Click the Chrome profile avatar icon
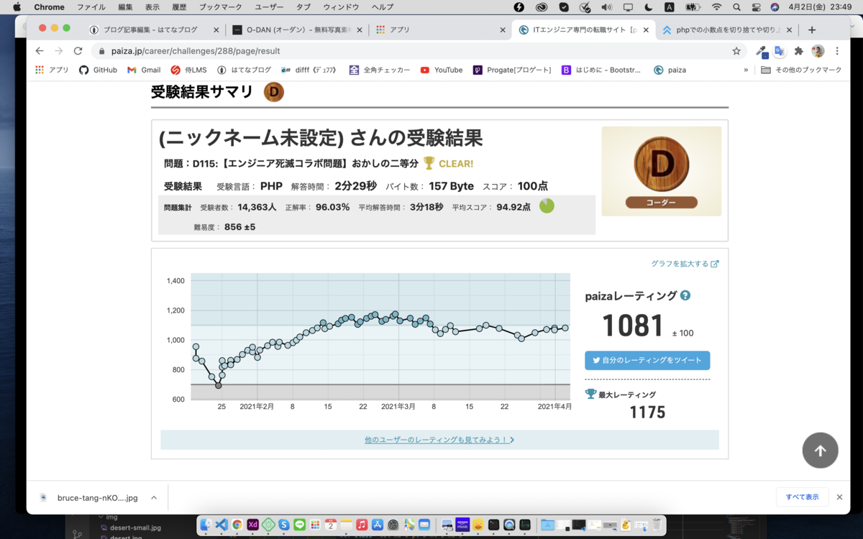The width and height of the screenshot is (863, 539). click(x=817, y=52)
